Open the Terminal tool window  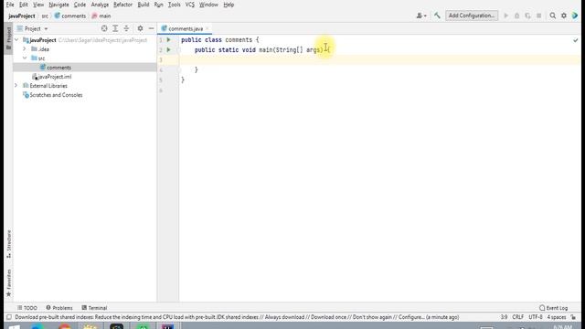94,308
